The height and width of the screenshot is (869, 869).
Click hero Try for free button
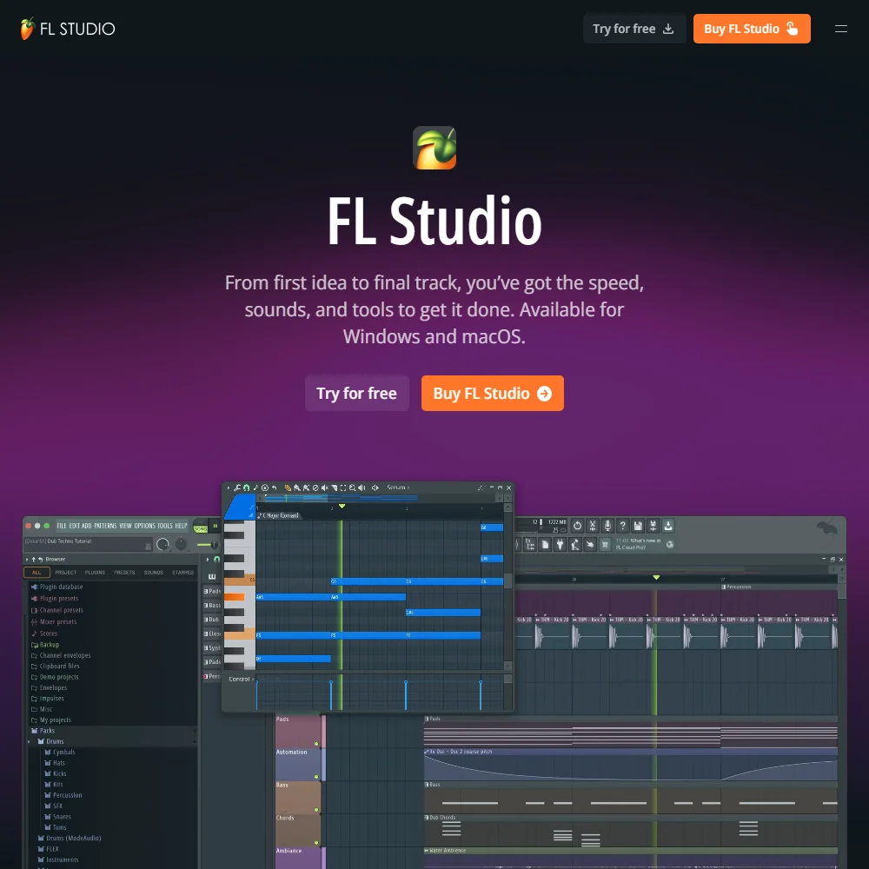(x=357, y=393)
